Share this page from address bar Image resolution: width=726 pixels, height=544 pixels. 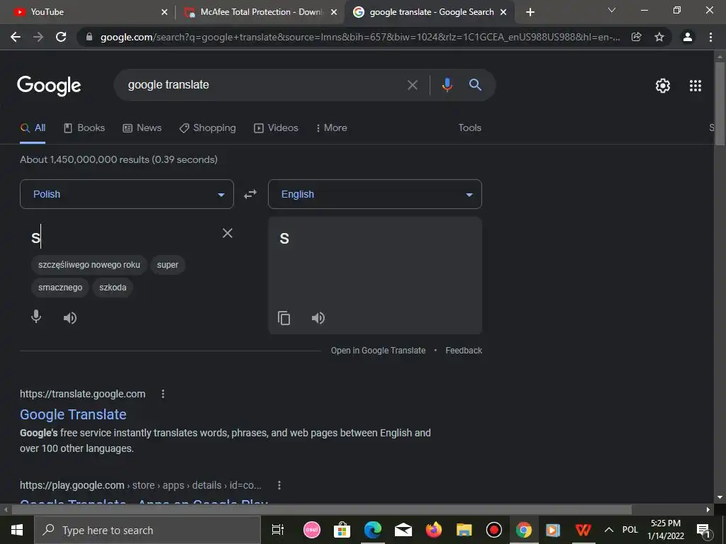point(637,37)
